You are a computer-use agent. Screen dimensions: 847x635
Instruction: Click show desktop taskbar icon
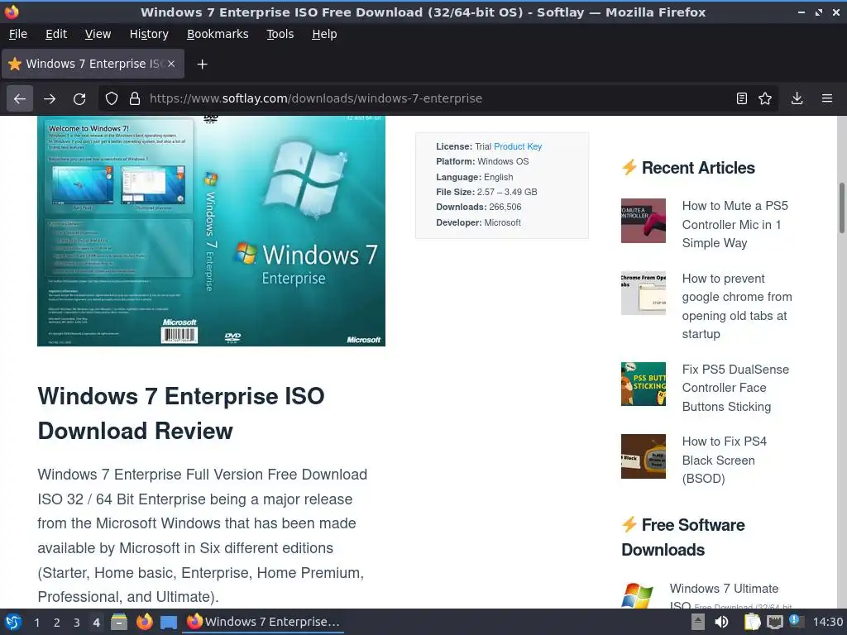pyautogui.click(x=169, y=623)
